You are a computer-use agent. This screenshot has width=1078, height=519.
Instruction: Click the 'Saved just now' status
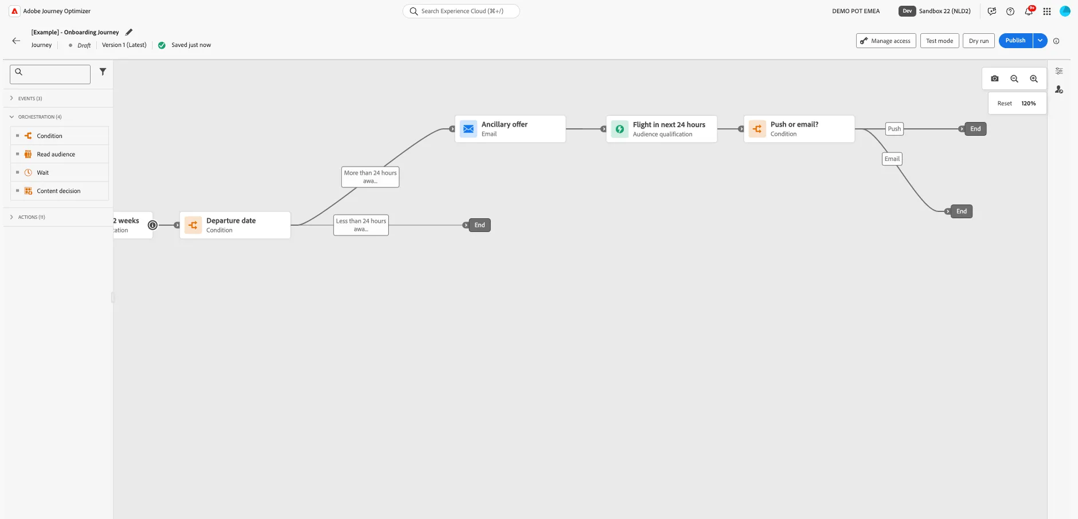[x=191, y=45]
